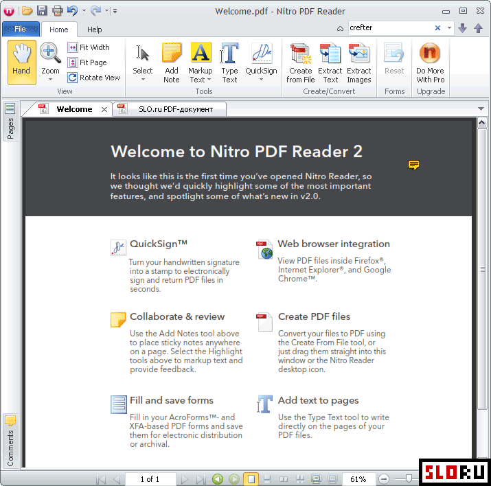Open the File menu
This screenshot has width=491, height=486.
tap(21, 29)
